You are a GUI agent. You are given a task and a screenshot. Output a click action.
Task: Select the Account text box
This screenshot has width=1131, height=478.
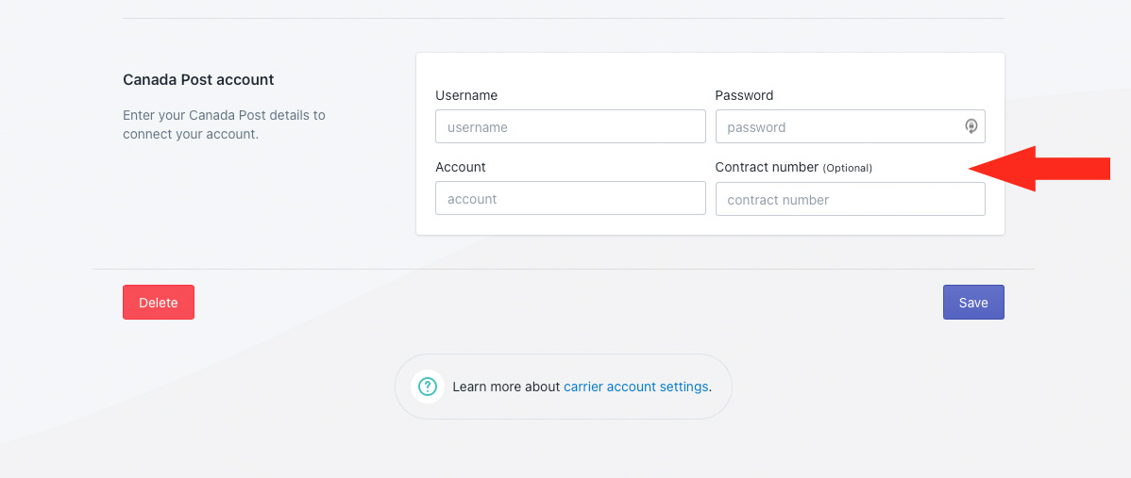570,199
